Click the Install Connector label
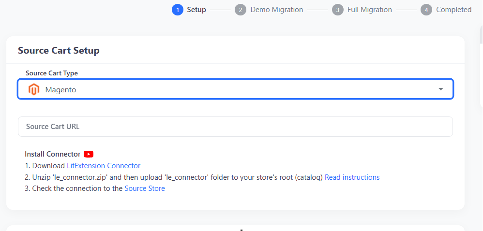Image resolution: width=483 pixels, height=231 pixels. [53, 154]
